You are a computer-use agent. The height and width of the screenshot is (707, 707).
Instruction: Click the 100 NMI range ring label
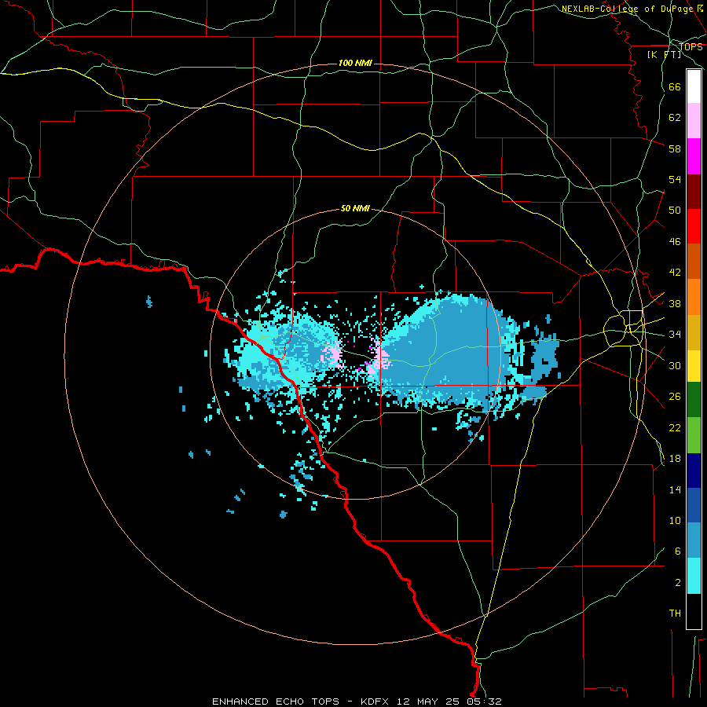(x=355, y=63)
